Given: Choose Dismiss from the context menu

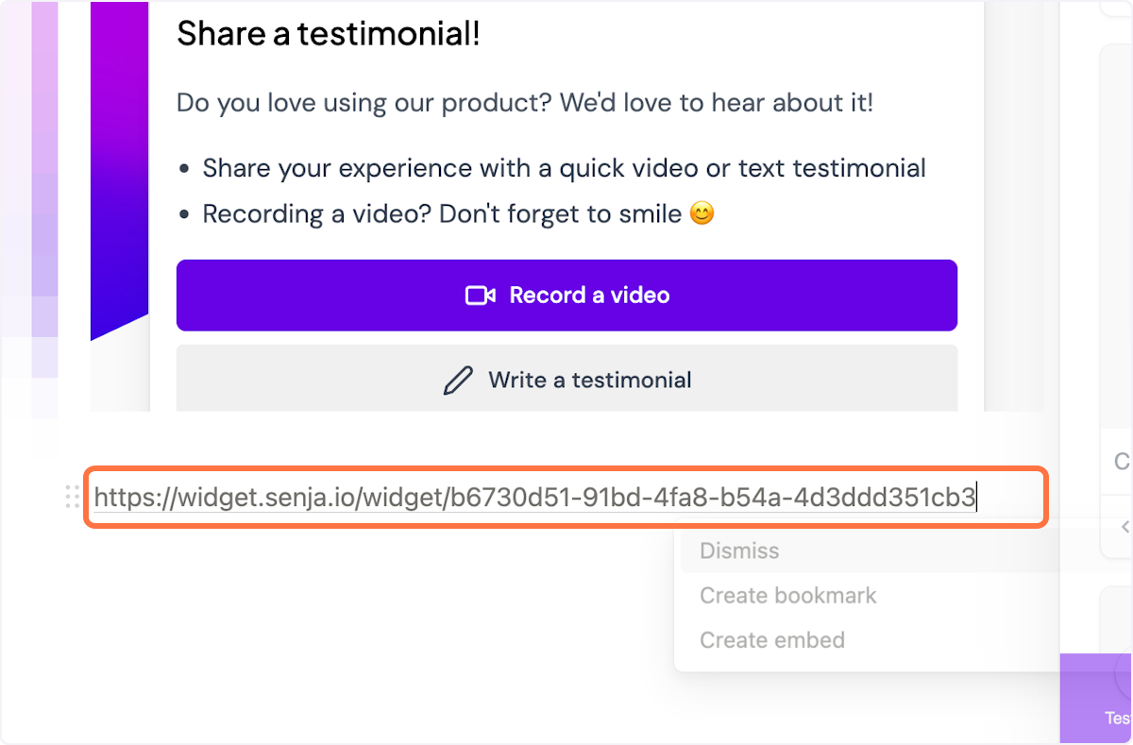Looking at the screenshot, I should [x=738, y=550].
